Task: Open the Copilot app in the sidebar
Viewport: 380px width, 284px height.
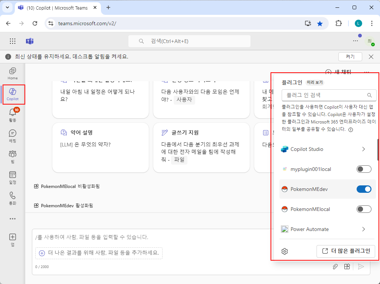Action: [x=13, y=95]
